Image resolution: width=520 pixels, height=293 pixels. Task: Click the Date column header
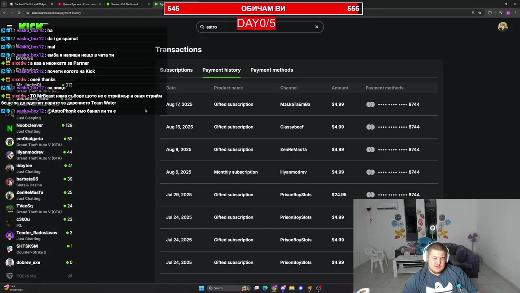click(171, 88)
